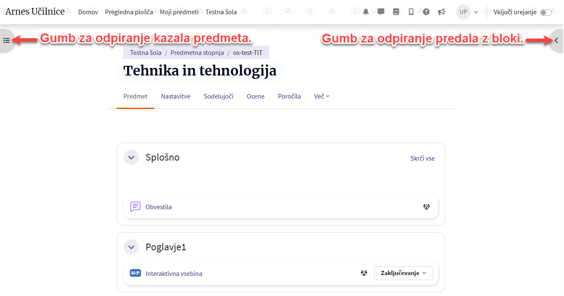Collapse the Poglavje1 section
The width and height of the screenshot is (564, 296).
tap(131, 247)
